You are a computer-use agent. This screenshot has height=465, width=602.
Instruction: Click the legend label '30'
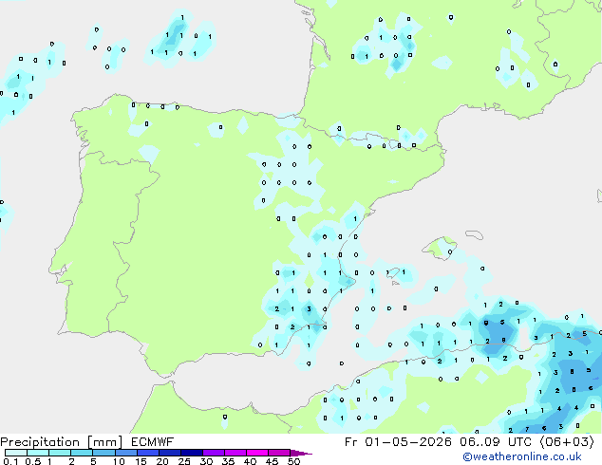pos(206,461)
